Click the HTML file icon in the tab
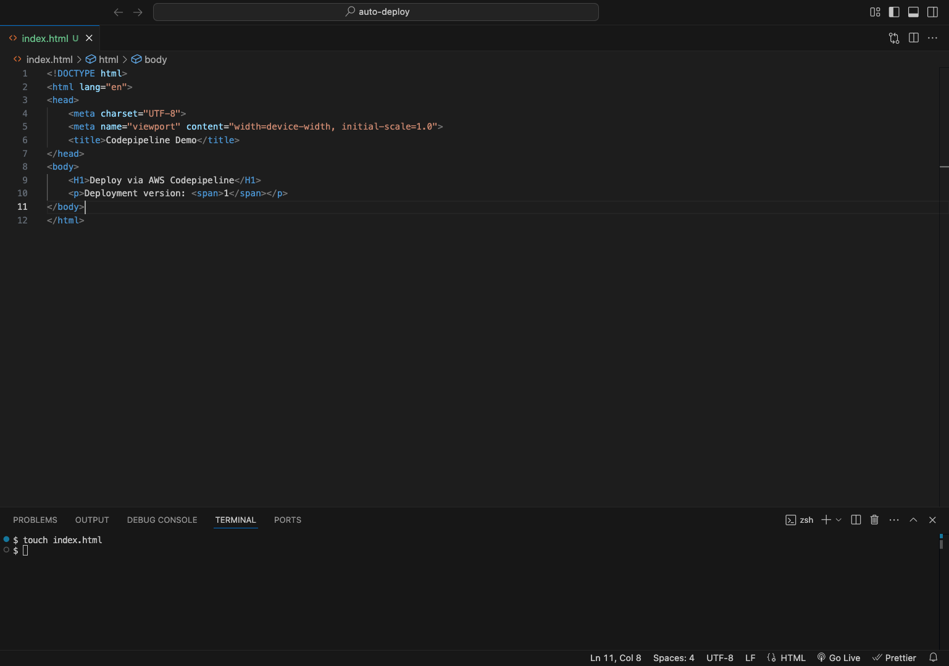Viewport: 949px width, 666px height. (x=13, y=38)
